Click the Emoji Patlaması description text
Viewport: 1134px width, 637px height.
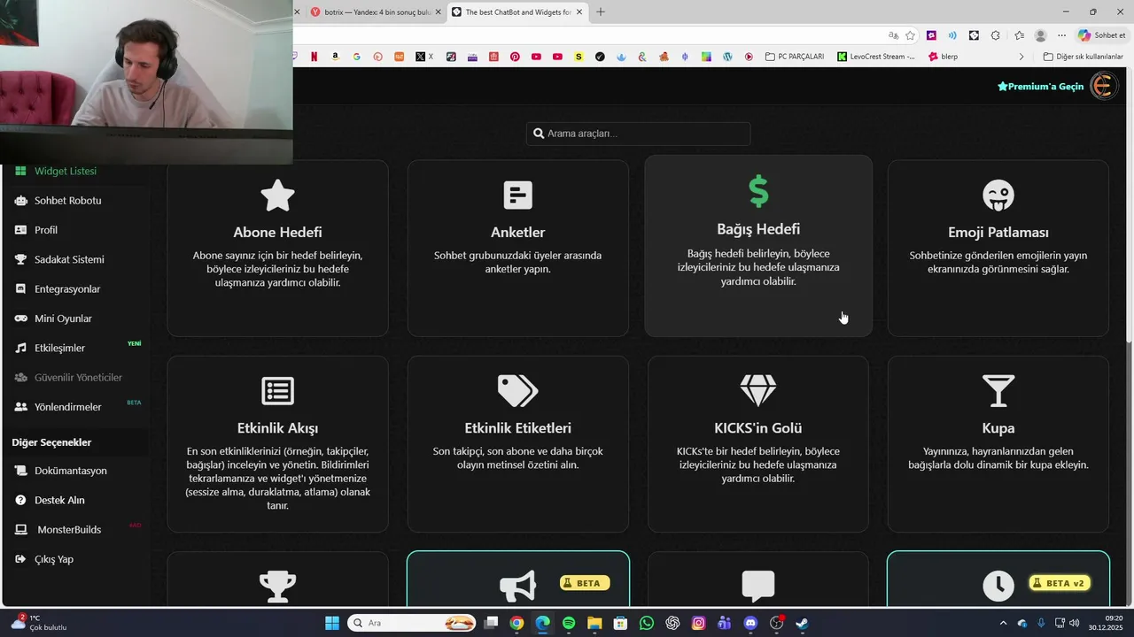pyautogui.click(x=998, y=262)
